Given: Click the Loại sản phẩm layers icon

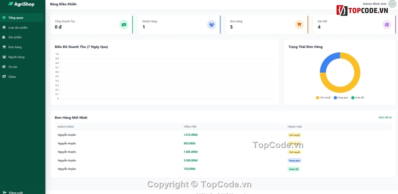Looking at the screenshot, I should 4,27.
